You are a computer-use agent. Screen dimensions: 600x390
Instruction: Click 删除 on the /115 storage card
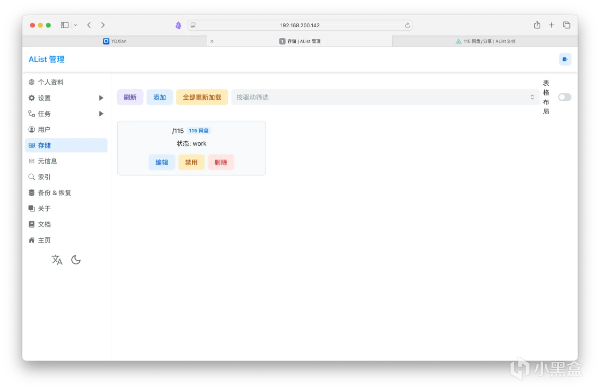click(221, 162)
